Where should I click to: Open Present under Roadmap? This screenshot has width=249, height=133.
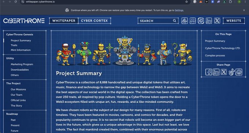pos(15,125)
